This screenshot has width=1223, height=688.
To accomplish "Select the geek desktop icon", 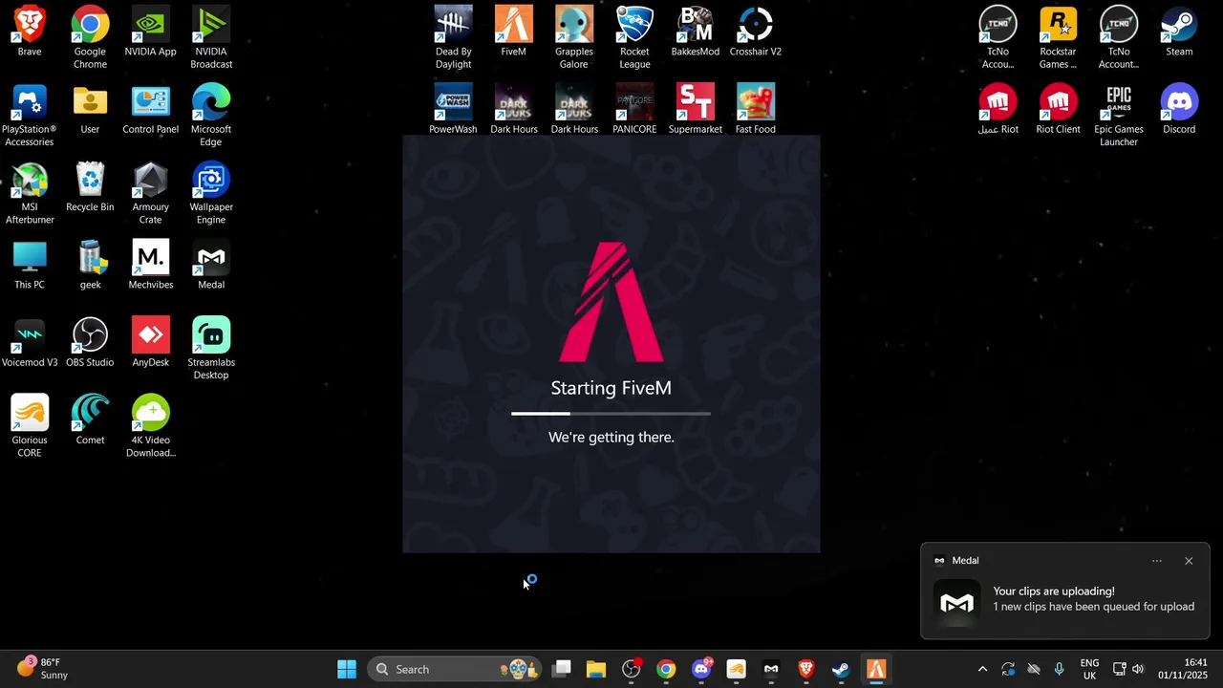I will coord(90,265).
